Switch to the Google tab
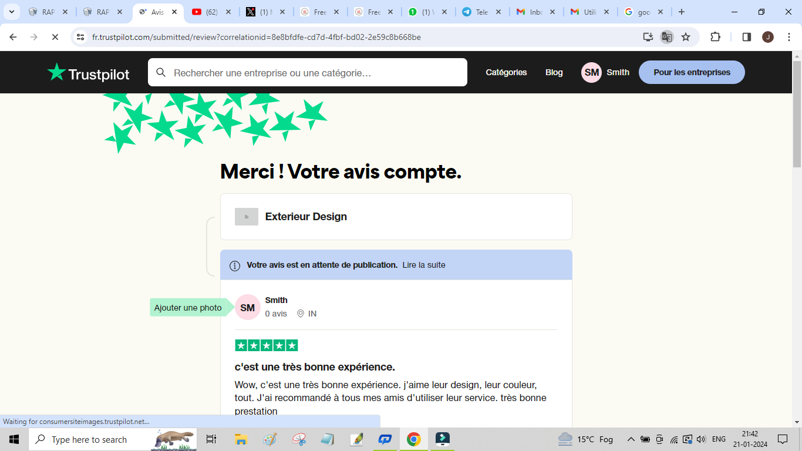 (x=643, y=12)
